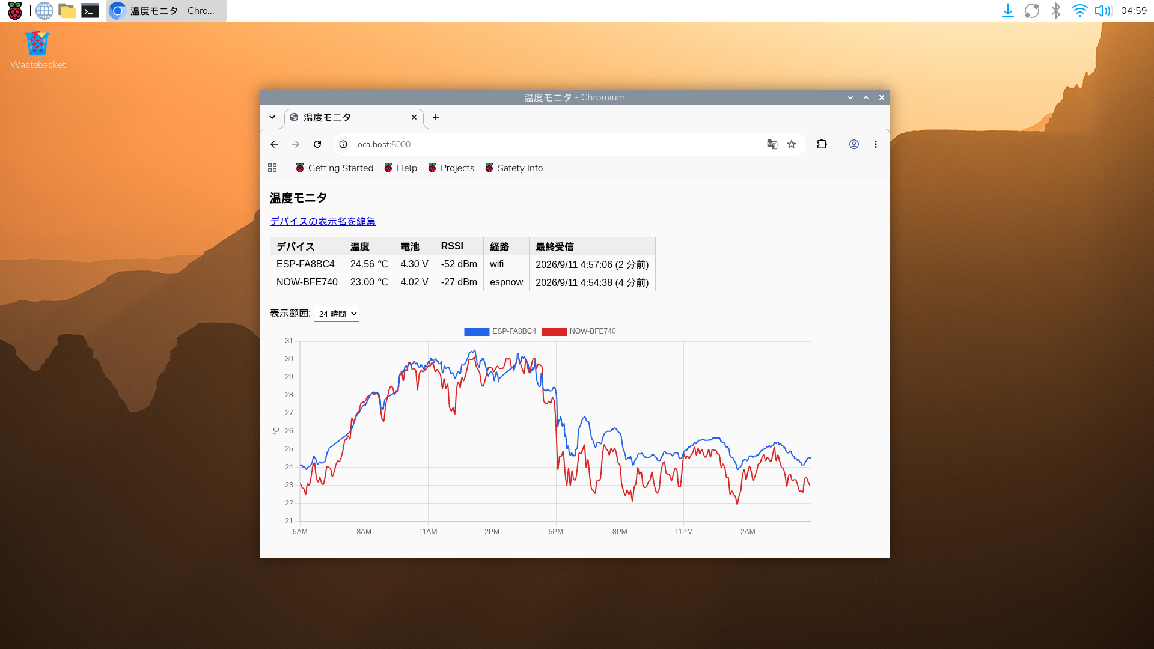View site information icon
The image size is (1154, 649).
[x=343, y=144]
